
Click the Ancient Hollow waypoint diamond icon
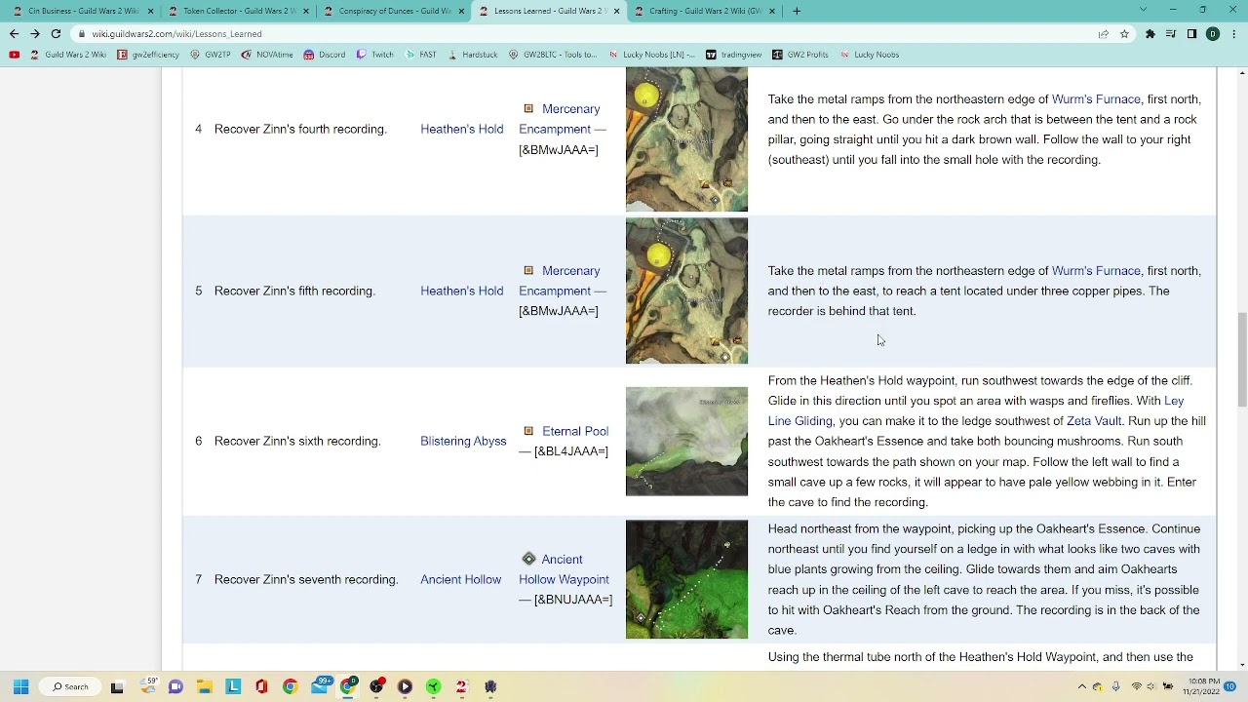pyautogui.click(x=528, y=559)
